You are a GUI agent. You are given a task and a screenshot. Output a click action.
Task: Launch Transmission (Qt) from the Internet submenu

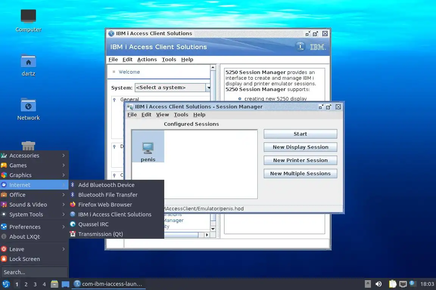click(x=117, y=234)
